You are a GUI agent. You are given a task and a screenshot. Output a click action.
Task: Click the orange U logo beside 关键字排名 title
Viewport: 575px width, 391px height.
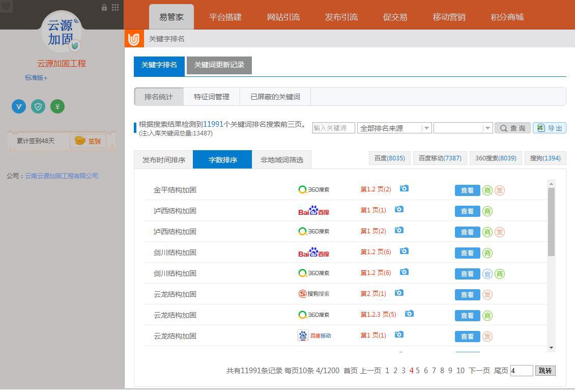(134, 39)
